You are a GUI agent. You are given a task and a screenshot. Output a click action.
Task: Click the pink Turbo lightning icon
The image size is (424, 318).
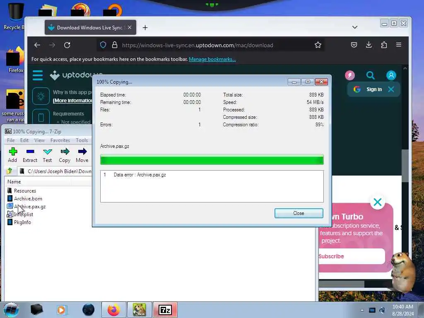pyautogui.click(x=350, y=75)
